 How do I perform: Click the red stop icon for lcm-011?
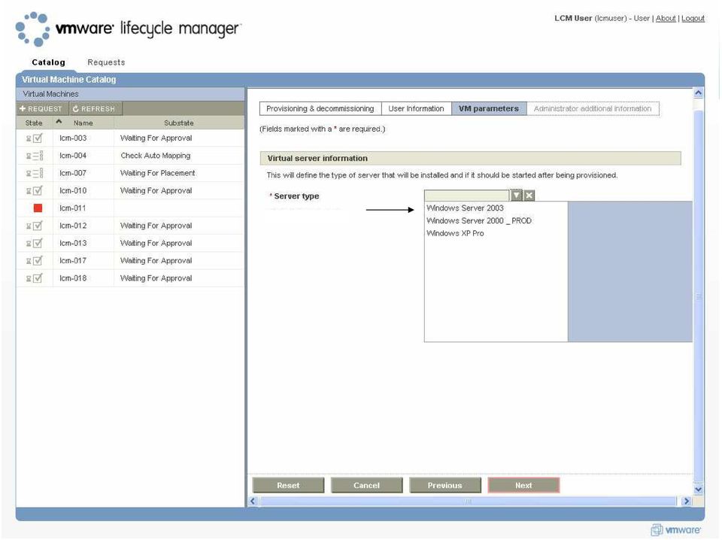pyautogui.click(x=38, y=208)
